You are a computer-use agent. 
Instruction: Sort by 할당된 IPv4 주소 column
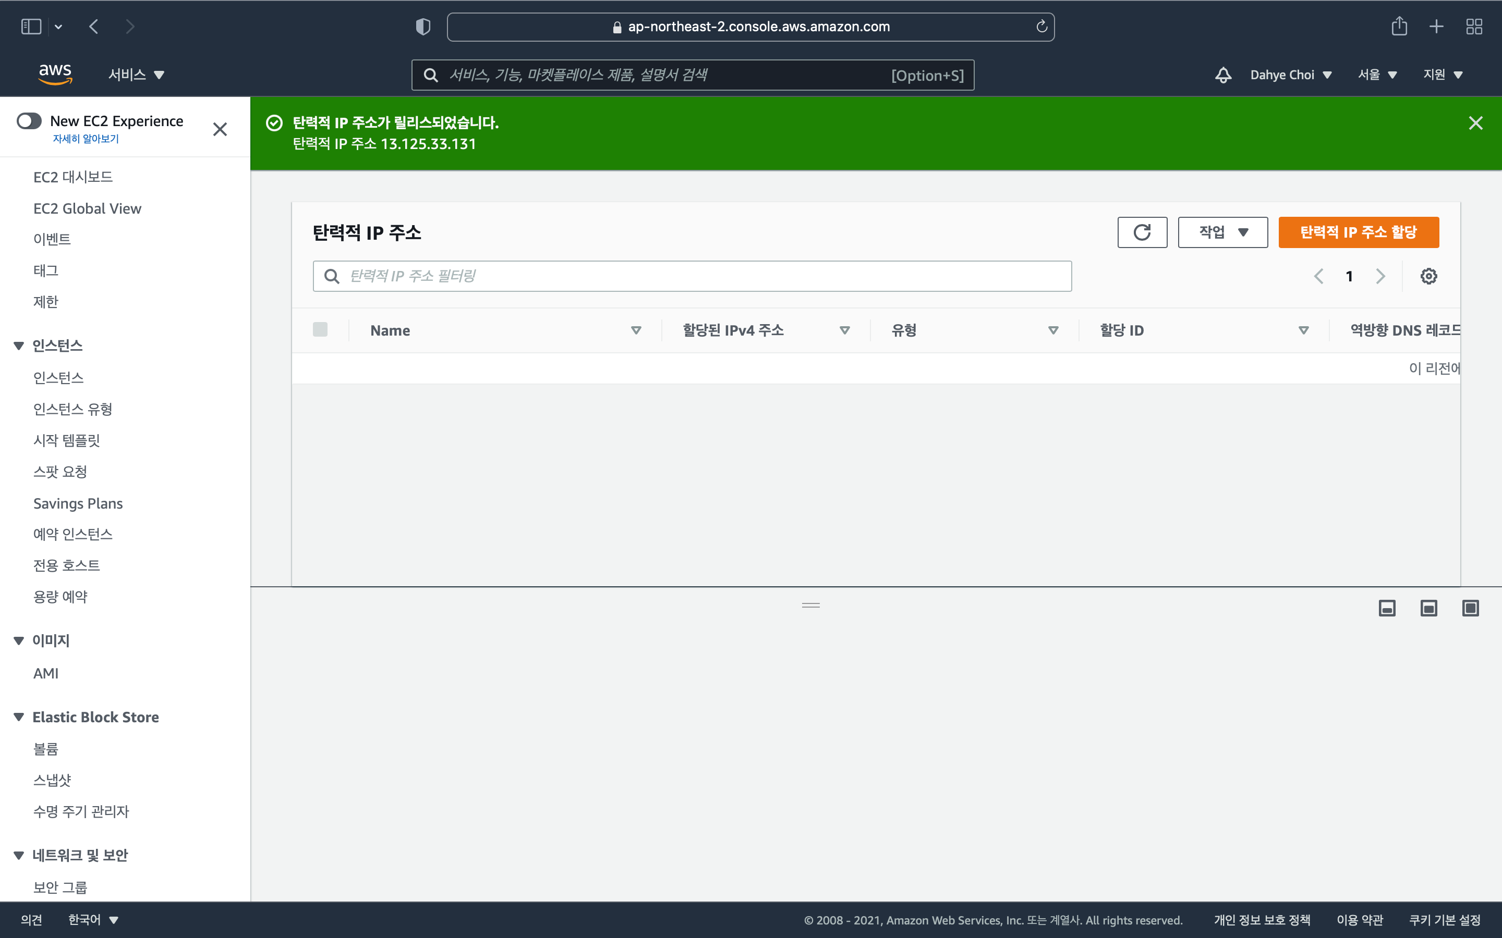[845, 330]
